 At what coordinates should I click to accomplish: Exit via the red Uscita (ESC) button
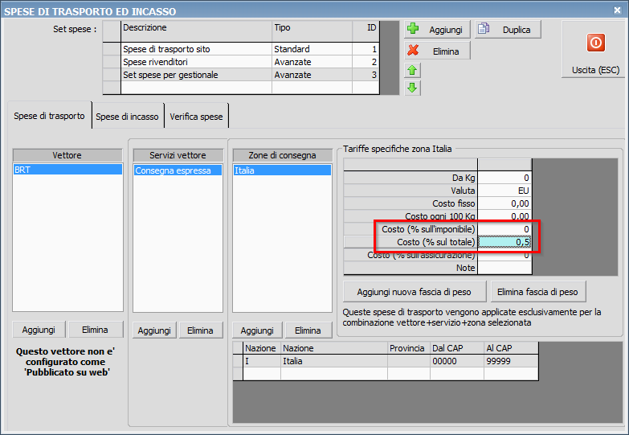click(x=595, y=49)
